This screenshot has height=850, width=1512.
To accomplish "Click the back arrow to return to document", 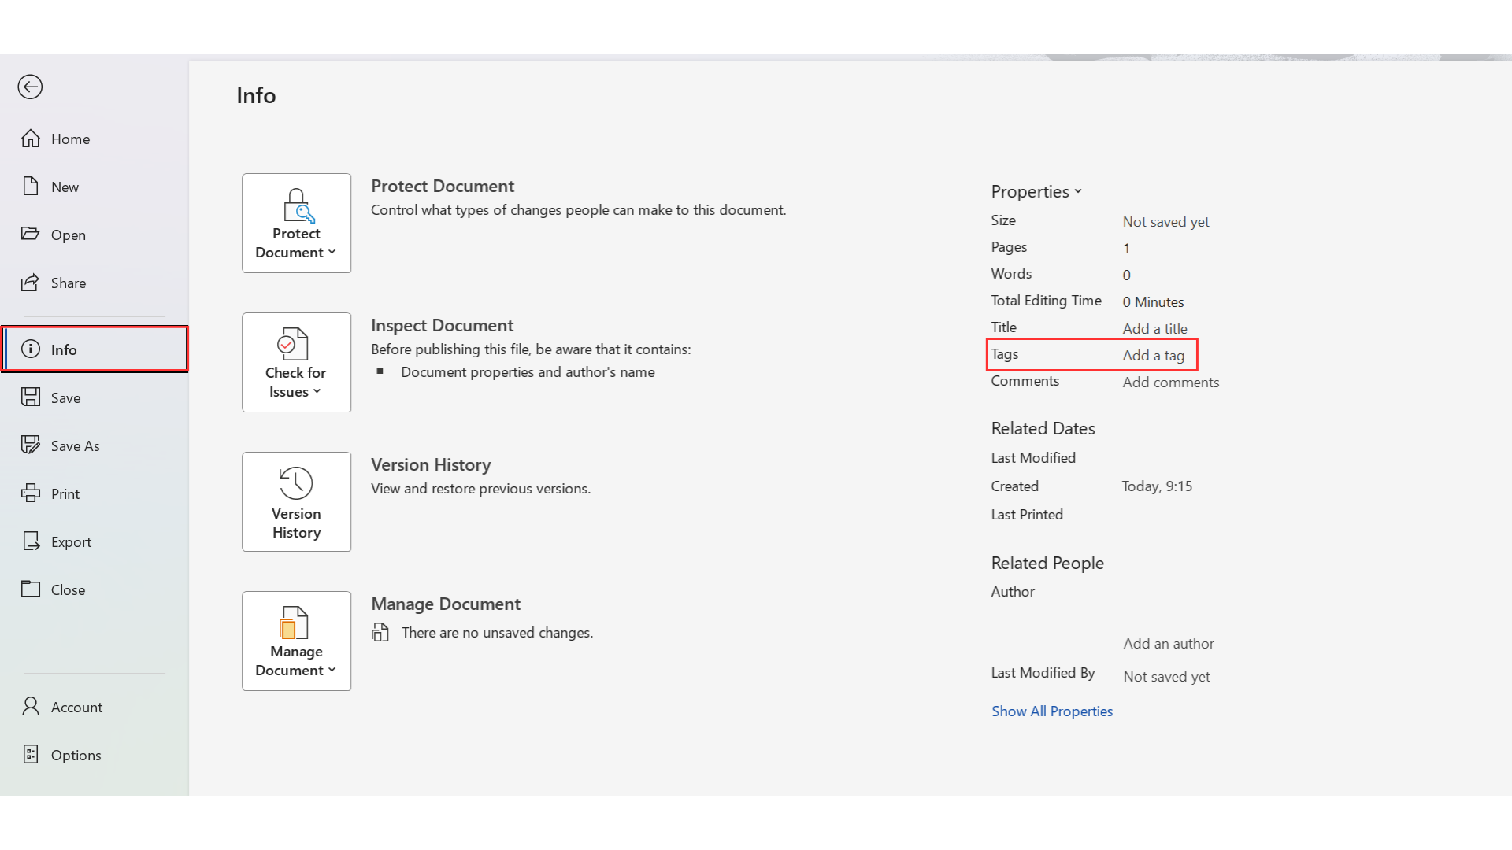I will coord(30,87).
